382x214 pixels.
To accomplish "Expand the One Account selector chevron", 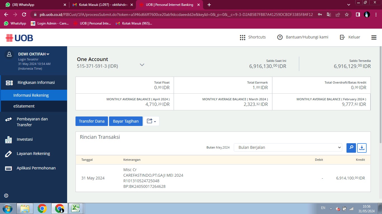I will [x=142, y=65].
